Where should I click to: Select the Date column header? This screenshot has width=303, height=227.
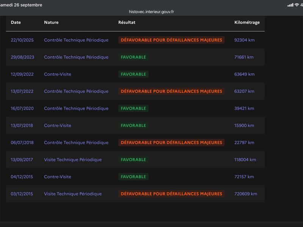pos(16,22)
